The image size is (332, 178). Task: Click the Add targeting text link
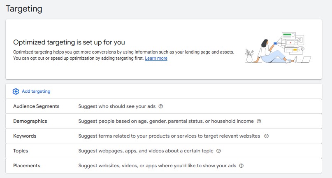[x=36, y=91]
